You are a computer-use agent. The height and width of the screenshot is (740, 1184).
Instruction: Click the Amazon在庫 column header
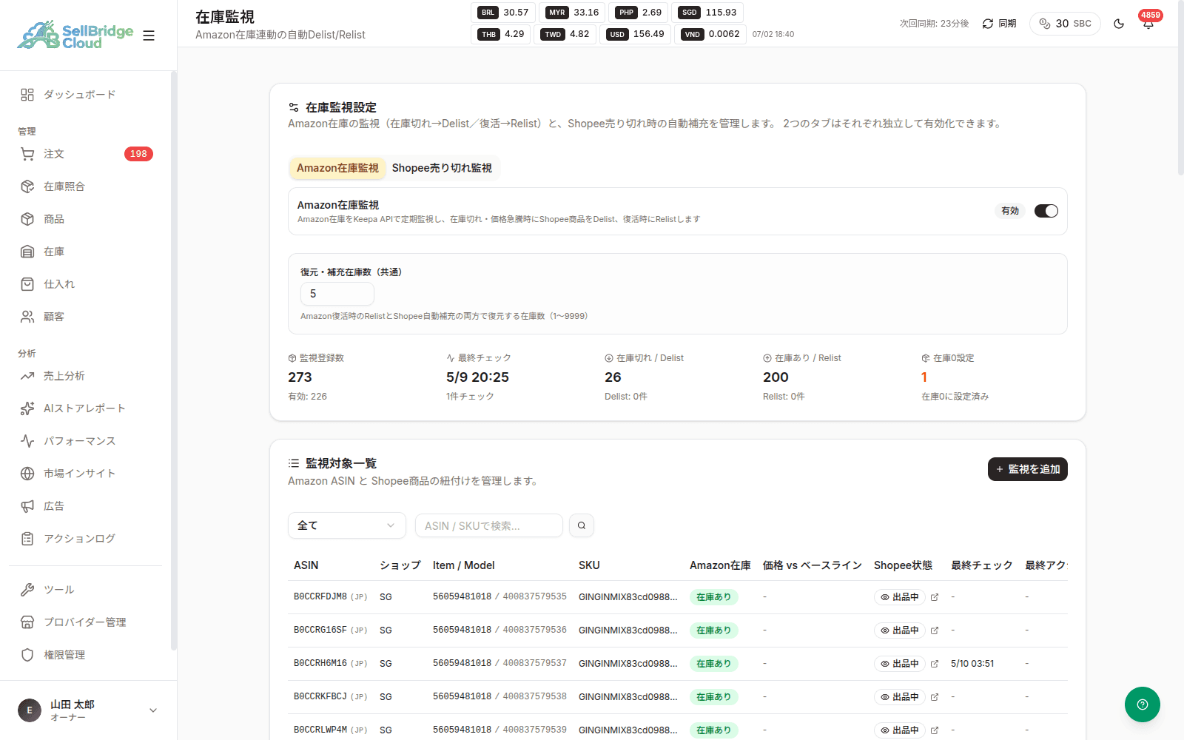(720, 565)
